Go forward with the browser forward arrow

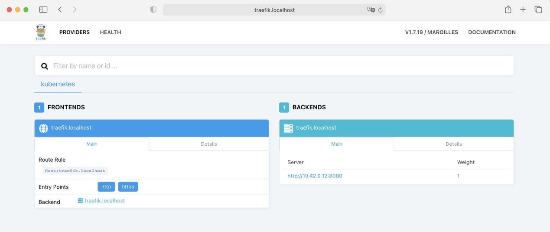[x=75, y=10]
